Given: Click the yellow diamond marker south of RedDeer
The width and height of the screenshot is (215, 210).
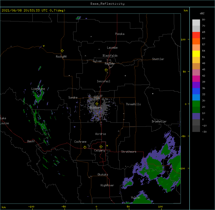Looking at the screenshot, I should [x=106, y=70].
